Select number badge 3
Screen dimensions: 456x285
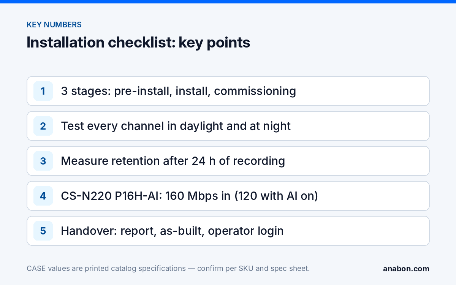43,161
